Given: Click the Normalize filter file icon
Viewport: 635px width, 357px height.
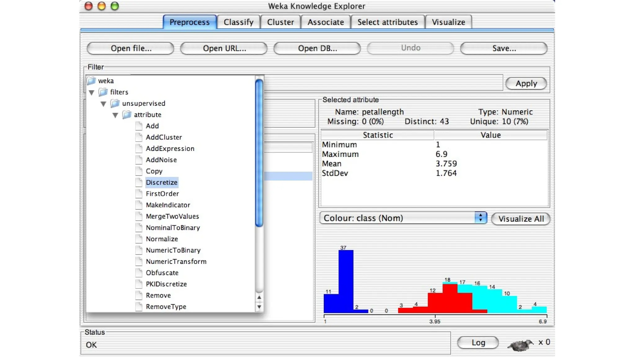Looking at the screenshot, I should click(x=139, y=239).
